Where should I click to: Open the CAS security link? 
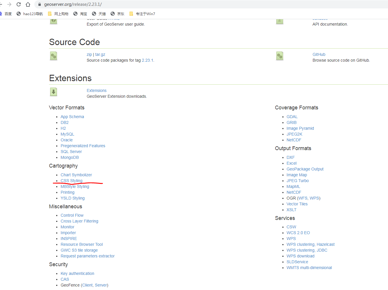point(65,279)
